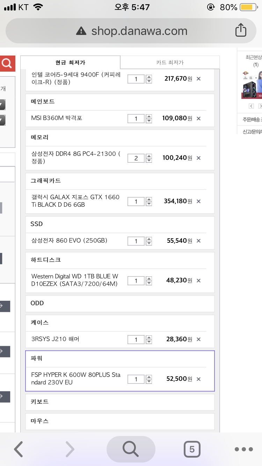This screenshot has height=466, width=262.
Task: Remove the GALAX GTX 1660 Ti item
Action: point(198,201)
